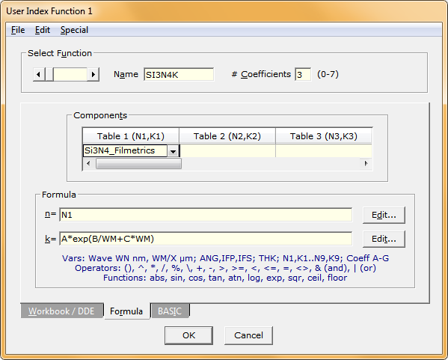This screenshot has height=360, width=448.
Task: Click the function selector scroll thumb
Action: coord(49,75)
